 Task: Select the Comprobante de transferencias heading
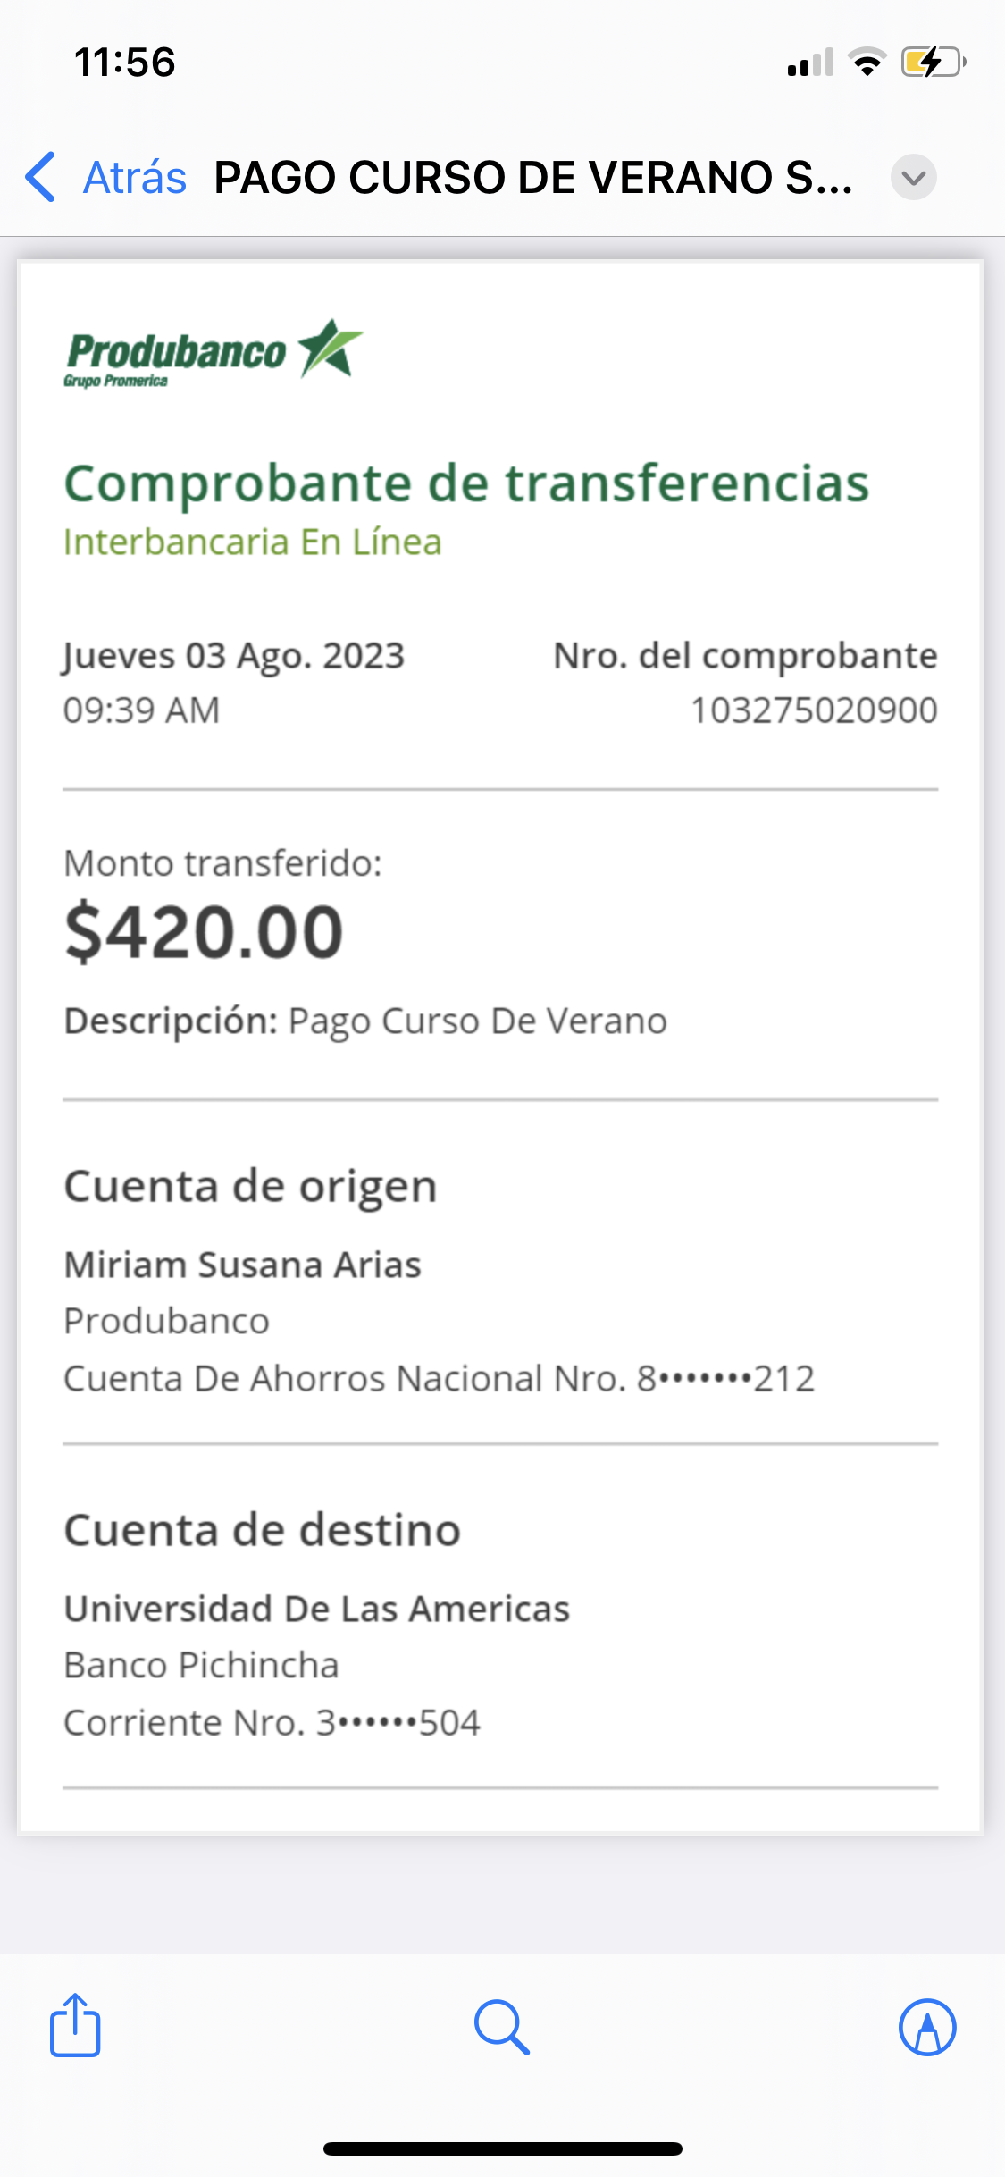tap(466, 483)
